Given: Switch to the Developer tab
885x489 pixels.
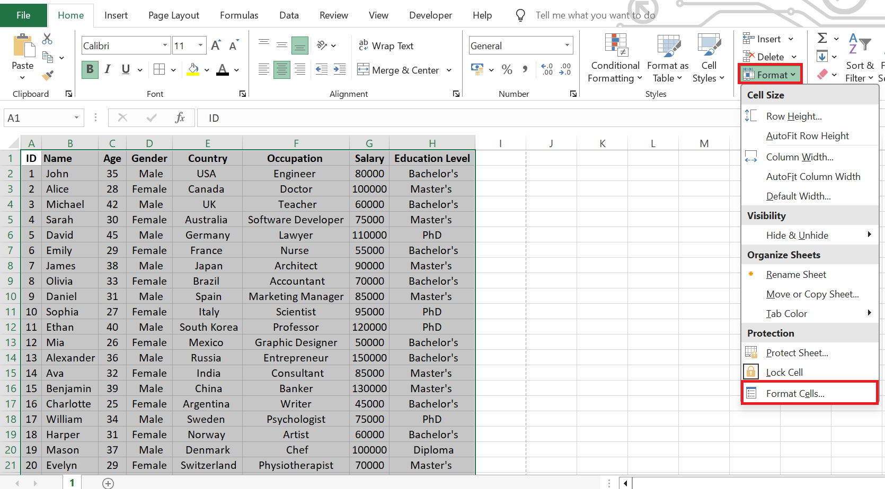Looking at the screenshot, I should click(430, 15).
